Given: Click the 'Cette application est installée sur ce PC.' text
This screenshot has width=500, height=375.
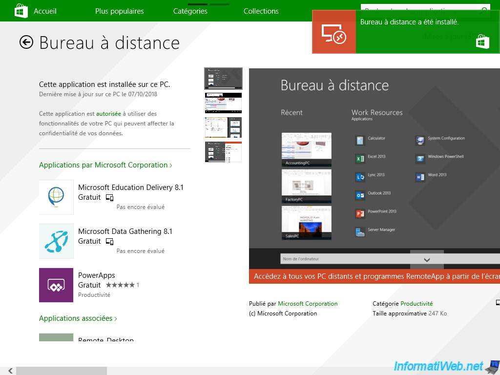Looking at the screenshot, I should pyautogui.click(x=104, y=84).
